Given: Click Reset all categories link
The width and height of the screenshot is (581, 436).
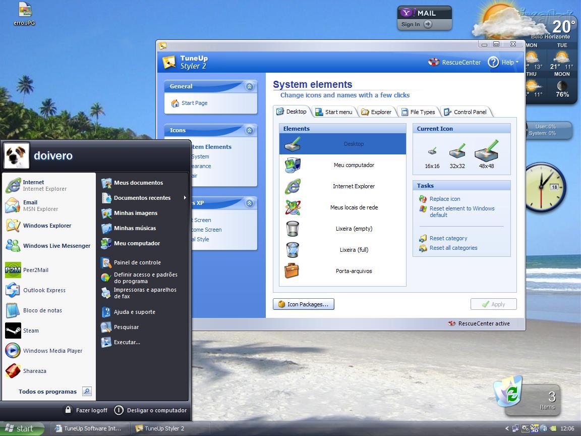Looking at the screenshot, I should (x=448, y=248).
